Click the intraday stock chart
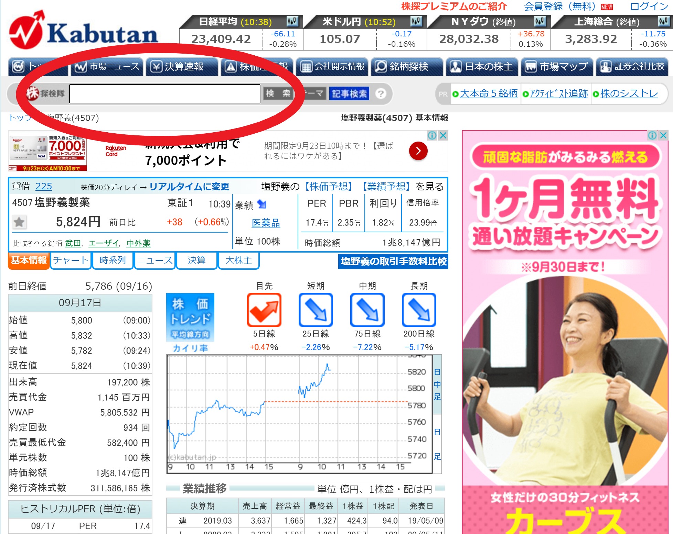 pos(299,414)
